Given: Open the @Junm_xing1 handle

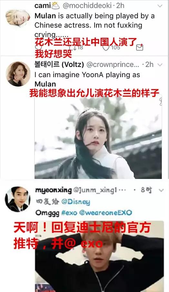Looking at the screenshot, I should pos(95,190).
